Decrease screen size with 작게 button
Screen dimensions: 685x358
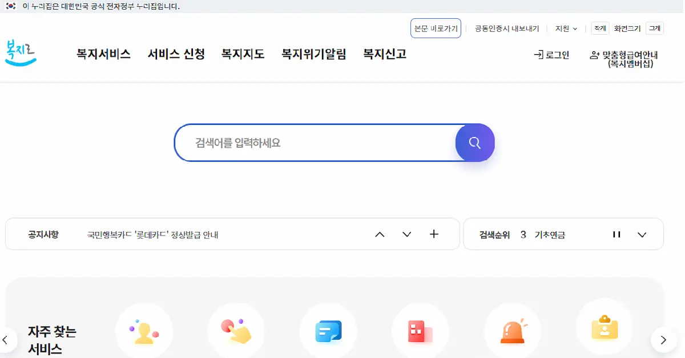click(x=599, y=28)
